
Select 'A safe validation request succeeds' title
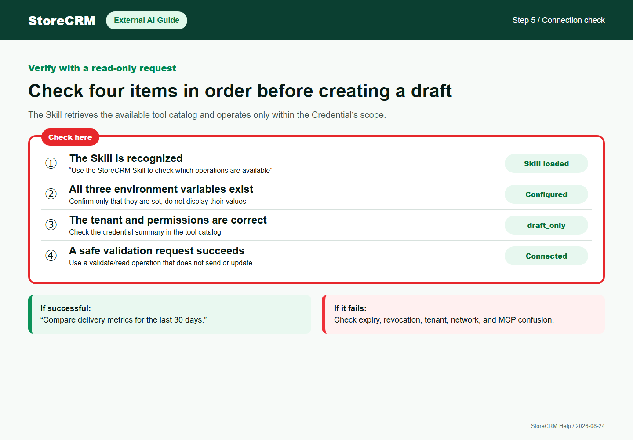click(157, 251)
